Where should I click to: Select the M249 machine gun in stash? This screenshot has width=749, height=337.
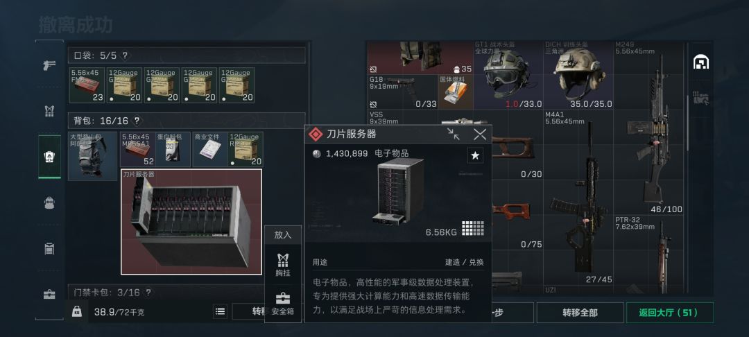(650, 128)
